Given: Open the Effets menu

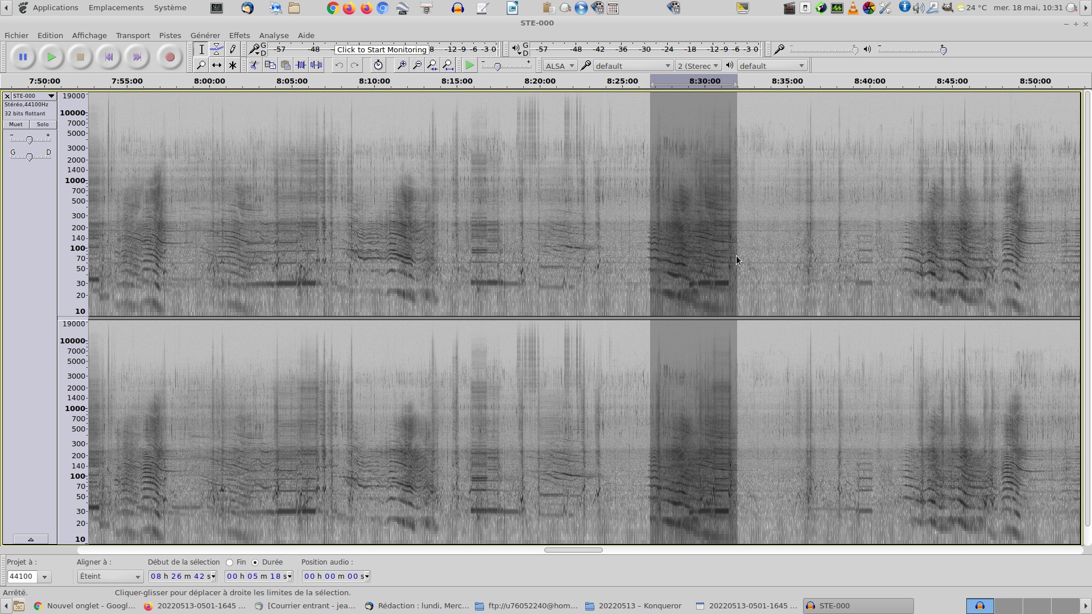Looking at the screenshot, I should point(239,35).
